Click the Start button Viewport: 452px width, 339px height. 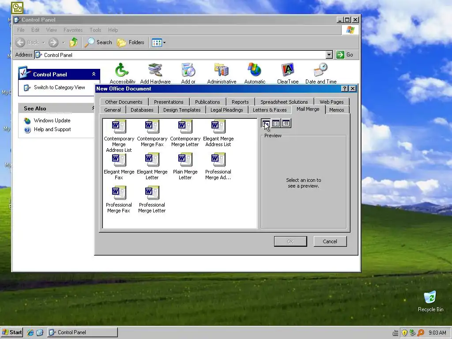[12, 332]
